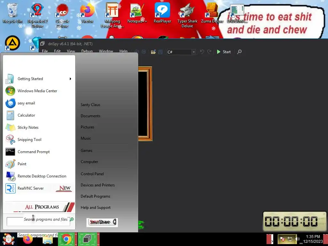Click Start debugging button in dnSpy
Image resolution: width=328 pixels, height=246 pixels.
(x=224, y=52)
